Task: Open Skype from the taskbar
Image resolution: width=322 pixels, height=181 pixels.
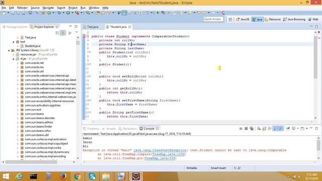Action: tap(92, 176)
